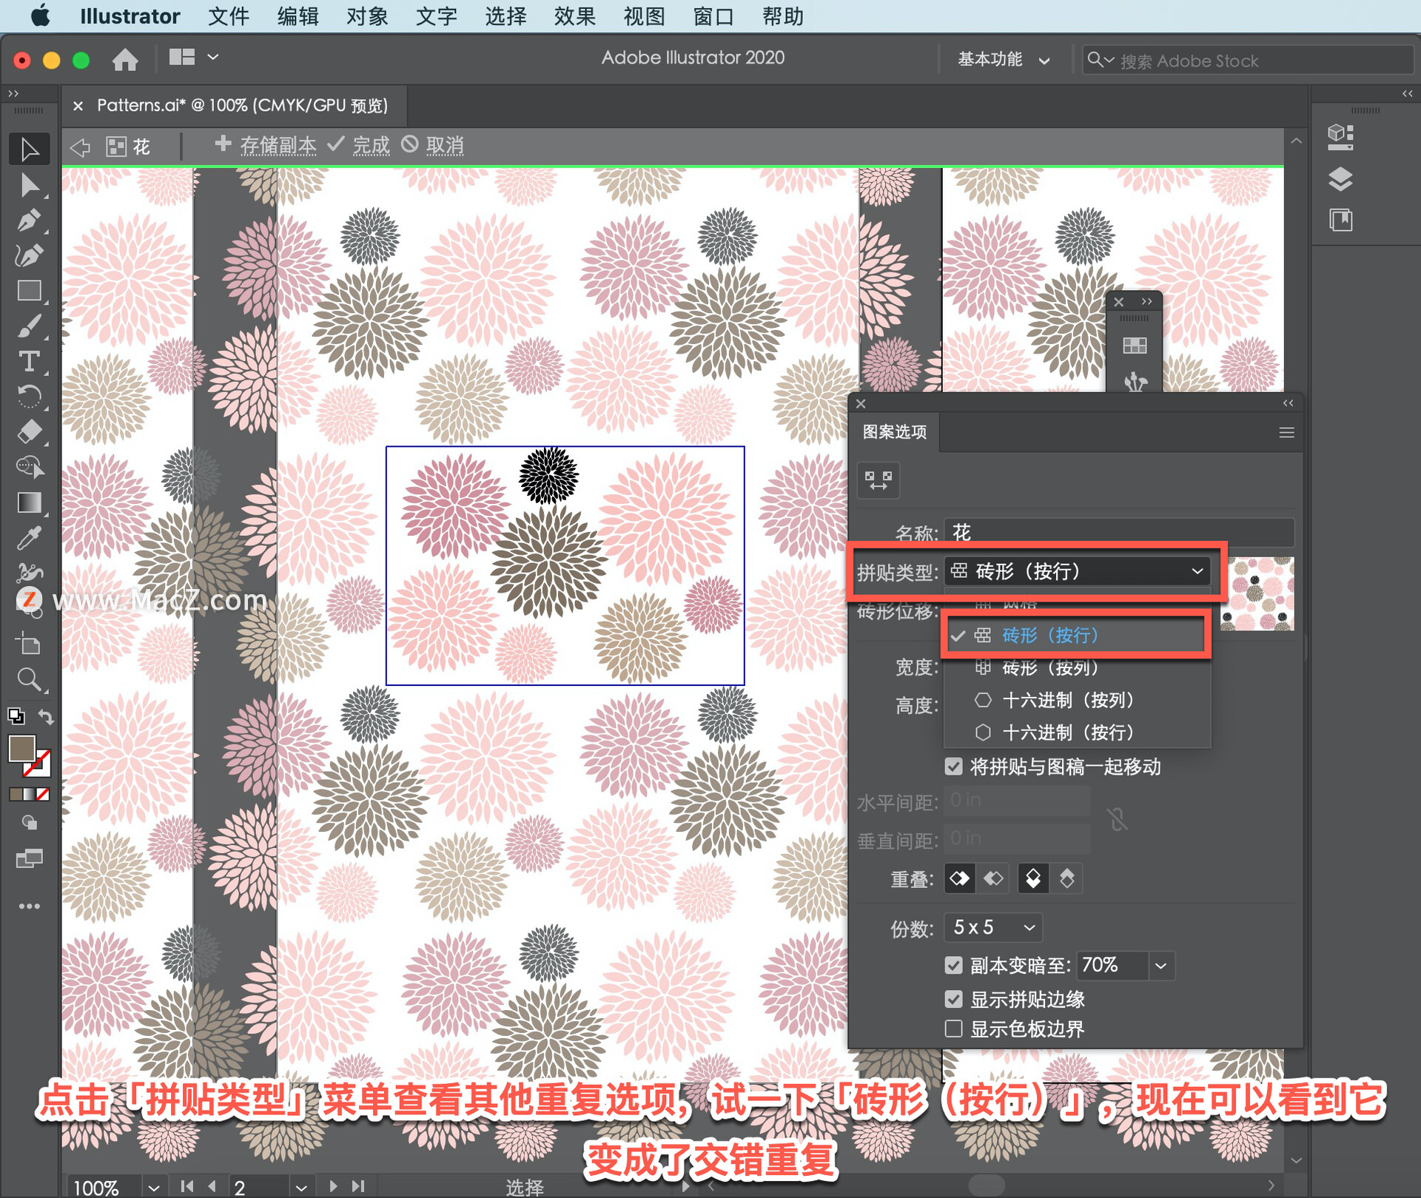Choose 十六进制（按行） tile type
Screen dimensions: 1421x1198
(x=1077, y=733)
